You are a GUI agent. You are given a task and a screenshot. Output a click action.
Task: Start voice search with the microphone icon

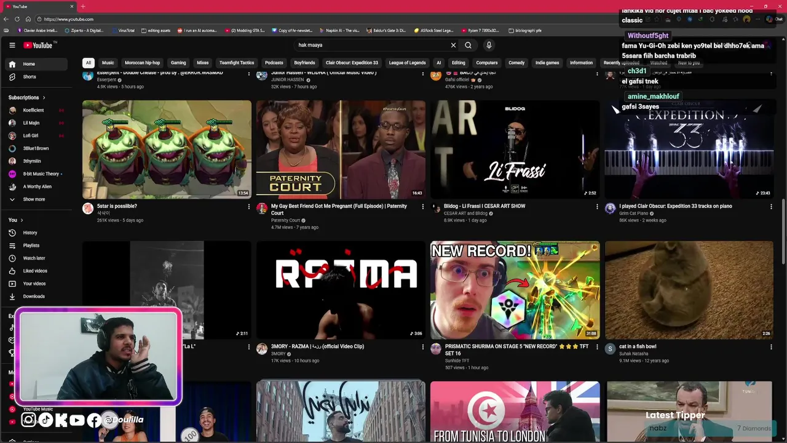pos(489,45)
